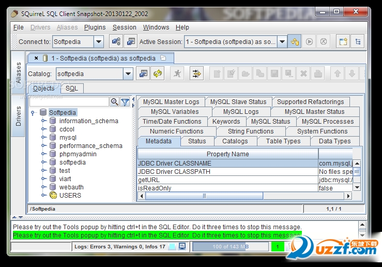Open session properties icon next to Catalog combo

point(143,73)
